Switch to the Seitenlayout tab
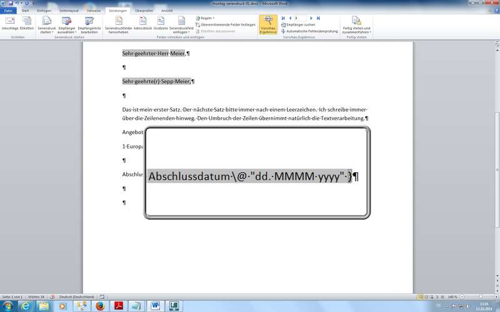 [x=69, y=11]
